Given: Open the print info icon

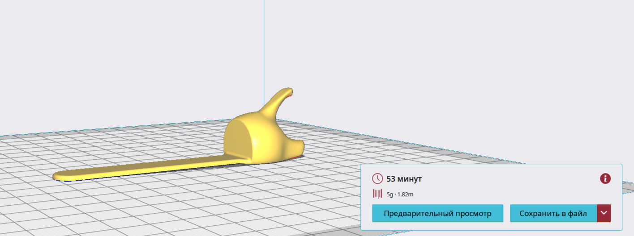Looking at the screenshot, I should 605,179.
